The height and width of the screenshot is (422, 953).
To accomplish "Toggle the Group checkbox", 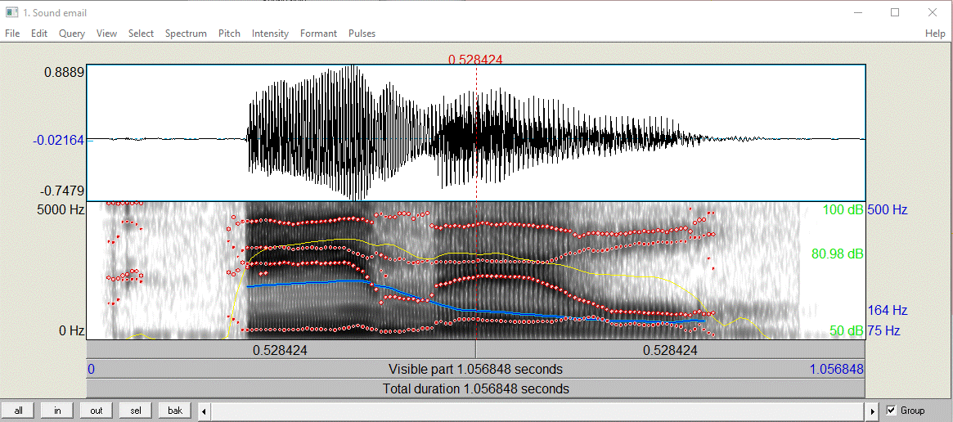I will tap(892, 411).
